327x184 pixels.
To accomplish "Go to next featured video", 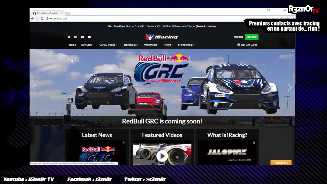I will tap(186, 156).
